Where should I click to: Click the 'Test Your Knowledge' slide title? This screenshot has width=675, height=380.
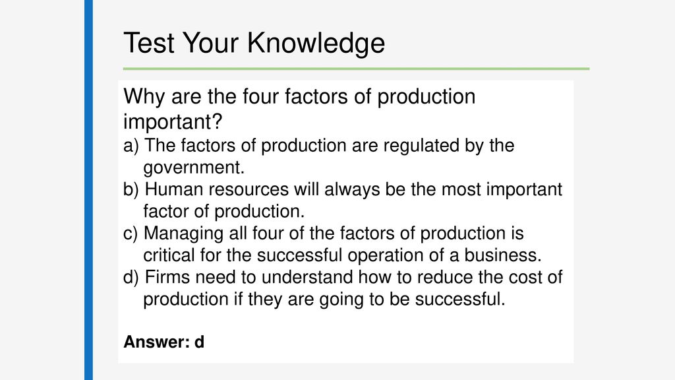pos(254,43)
